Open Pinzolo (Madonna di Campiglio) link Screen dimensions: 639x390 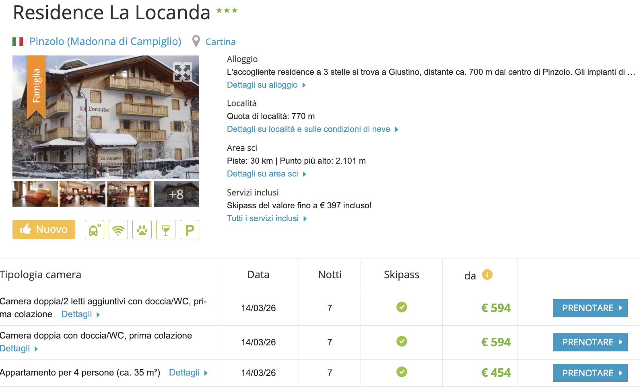(x=105, y=41)
